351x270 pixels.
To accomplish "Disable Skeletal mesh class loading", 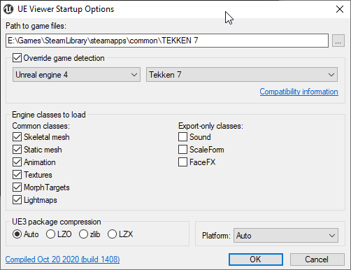I will click(17, 137).
